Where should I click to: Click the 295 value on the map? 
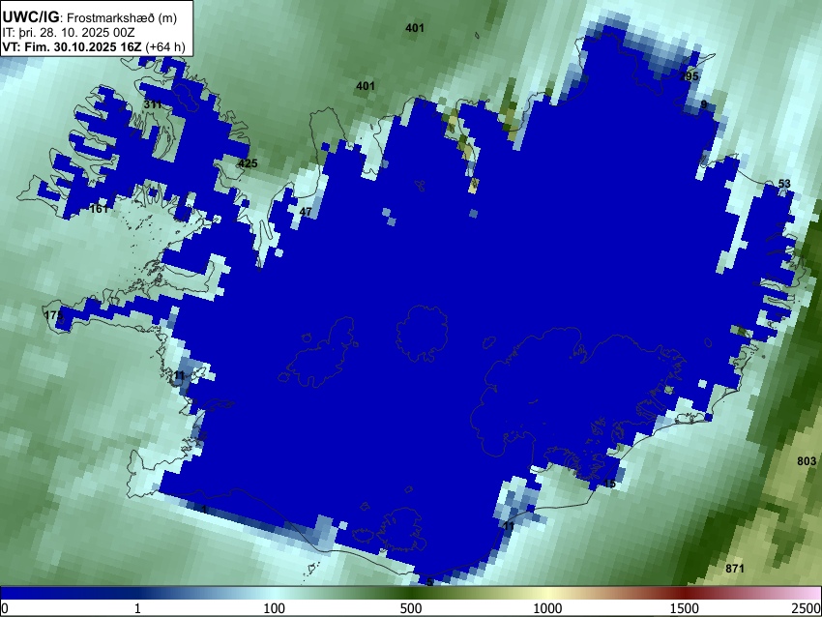(x=689, y=76)
